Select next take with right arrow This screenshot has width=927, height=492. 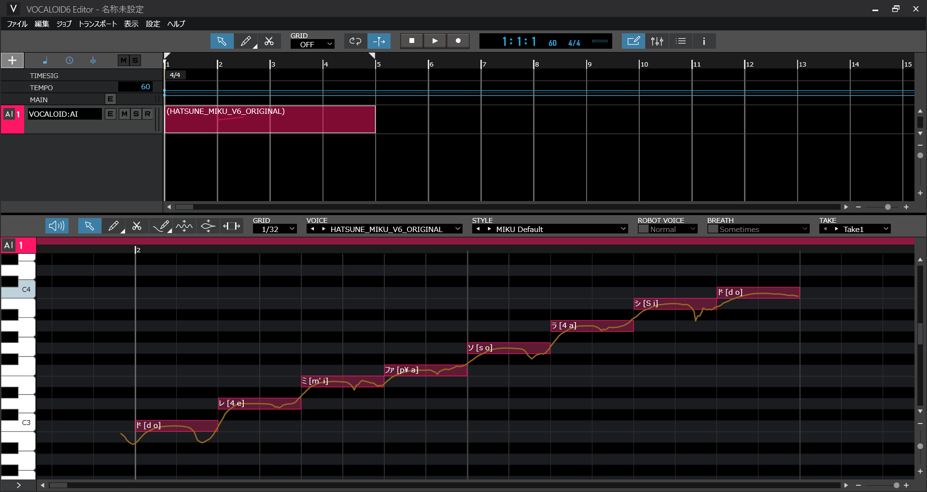(x=836, y=229)
